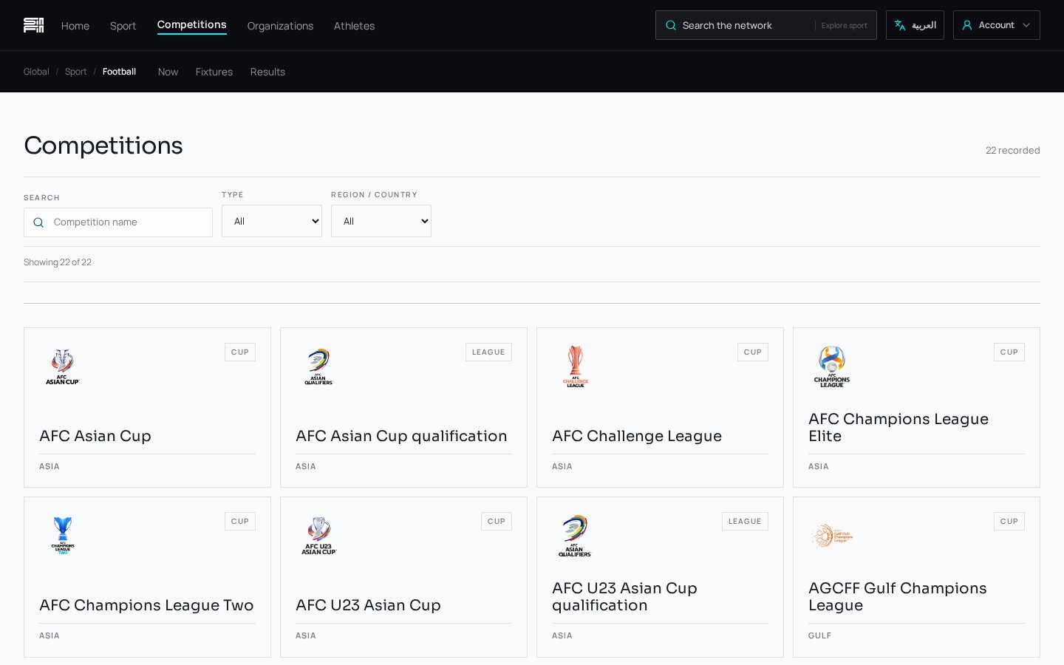Image resolution: width=1064 pixels, height=665 pixels.
Task: Open AFC U23 Asian Cup title link
Action: tap(368, 605)
